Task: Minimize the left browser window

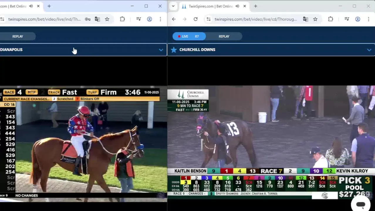Action: pyautogui.click(x=132, y=6)
